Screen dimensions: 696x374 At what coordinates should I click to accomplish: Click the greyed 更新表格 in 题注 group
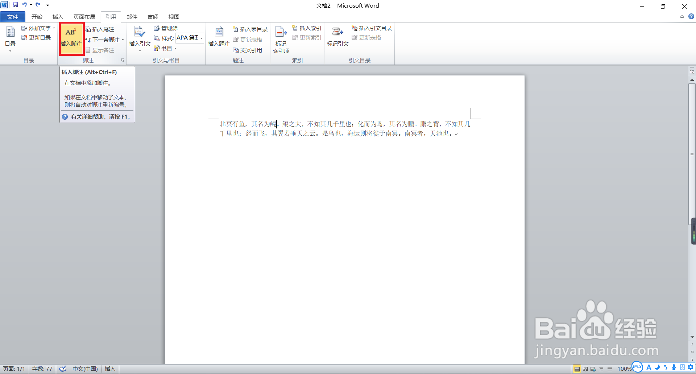click(248, 40)
